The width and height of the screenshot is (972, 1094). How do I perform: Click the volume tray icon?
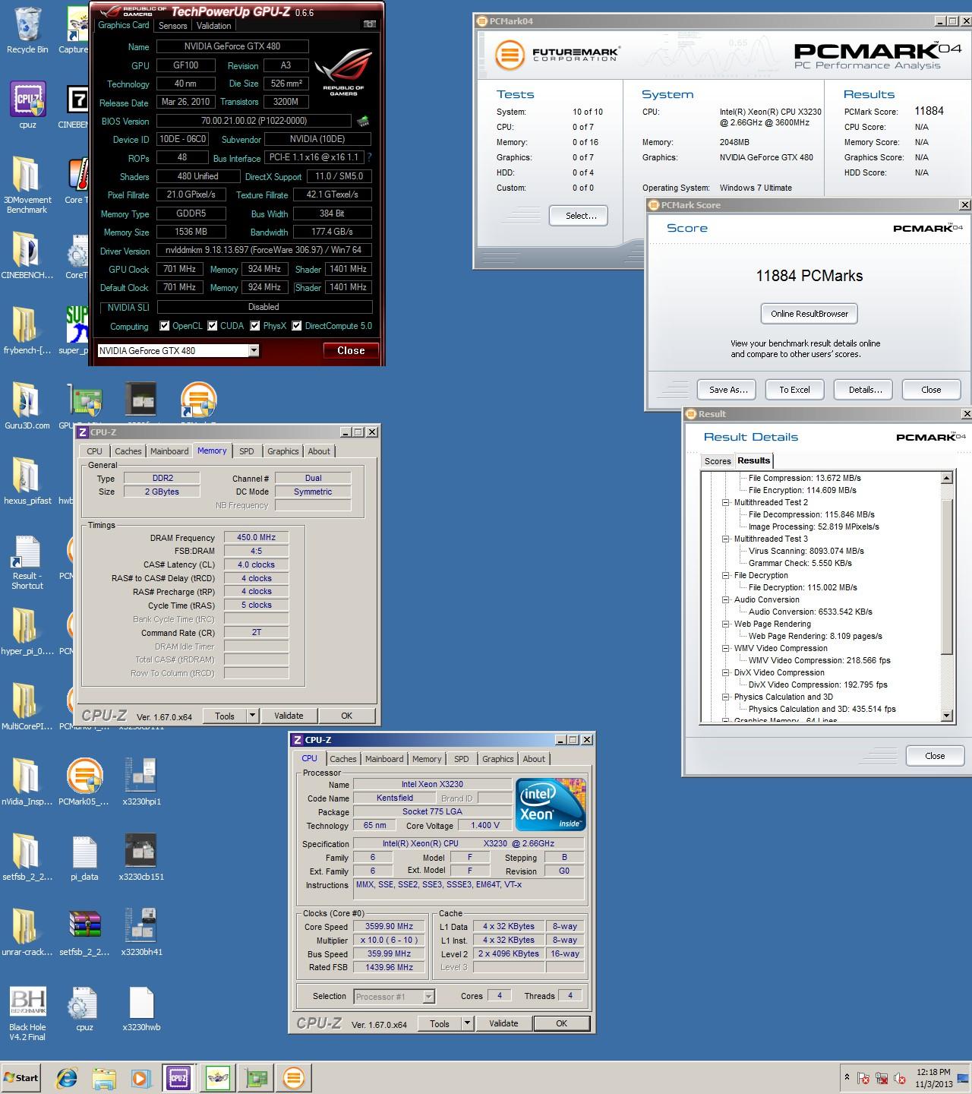[x=900, y=1078]
